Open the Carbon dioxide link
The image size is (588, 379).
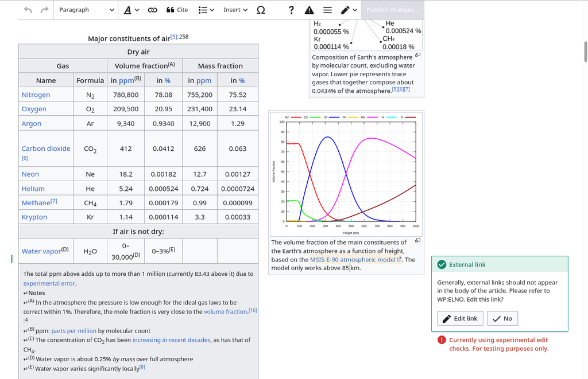pos(46,149)
